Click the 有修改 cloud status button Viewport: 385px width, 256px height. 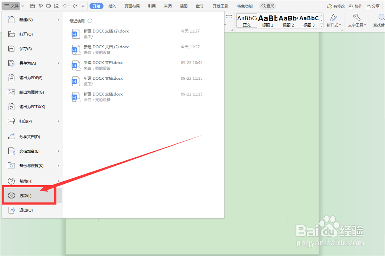click(x=336, y=6)
